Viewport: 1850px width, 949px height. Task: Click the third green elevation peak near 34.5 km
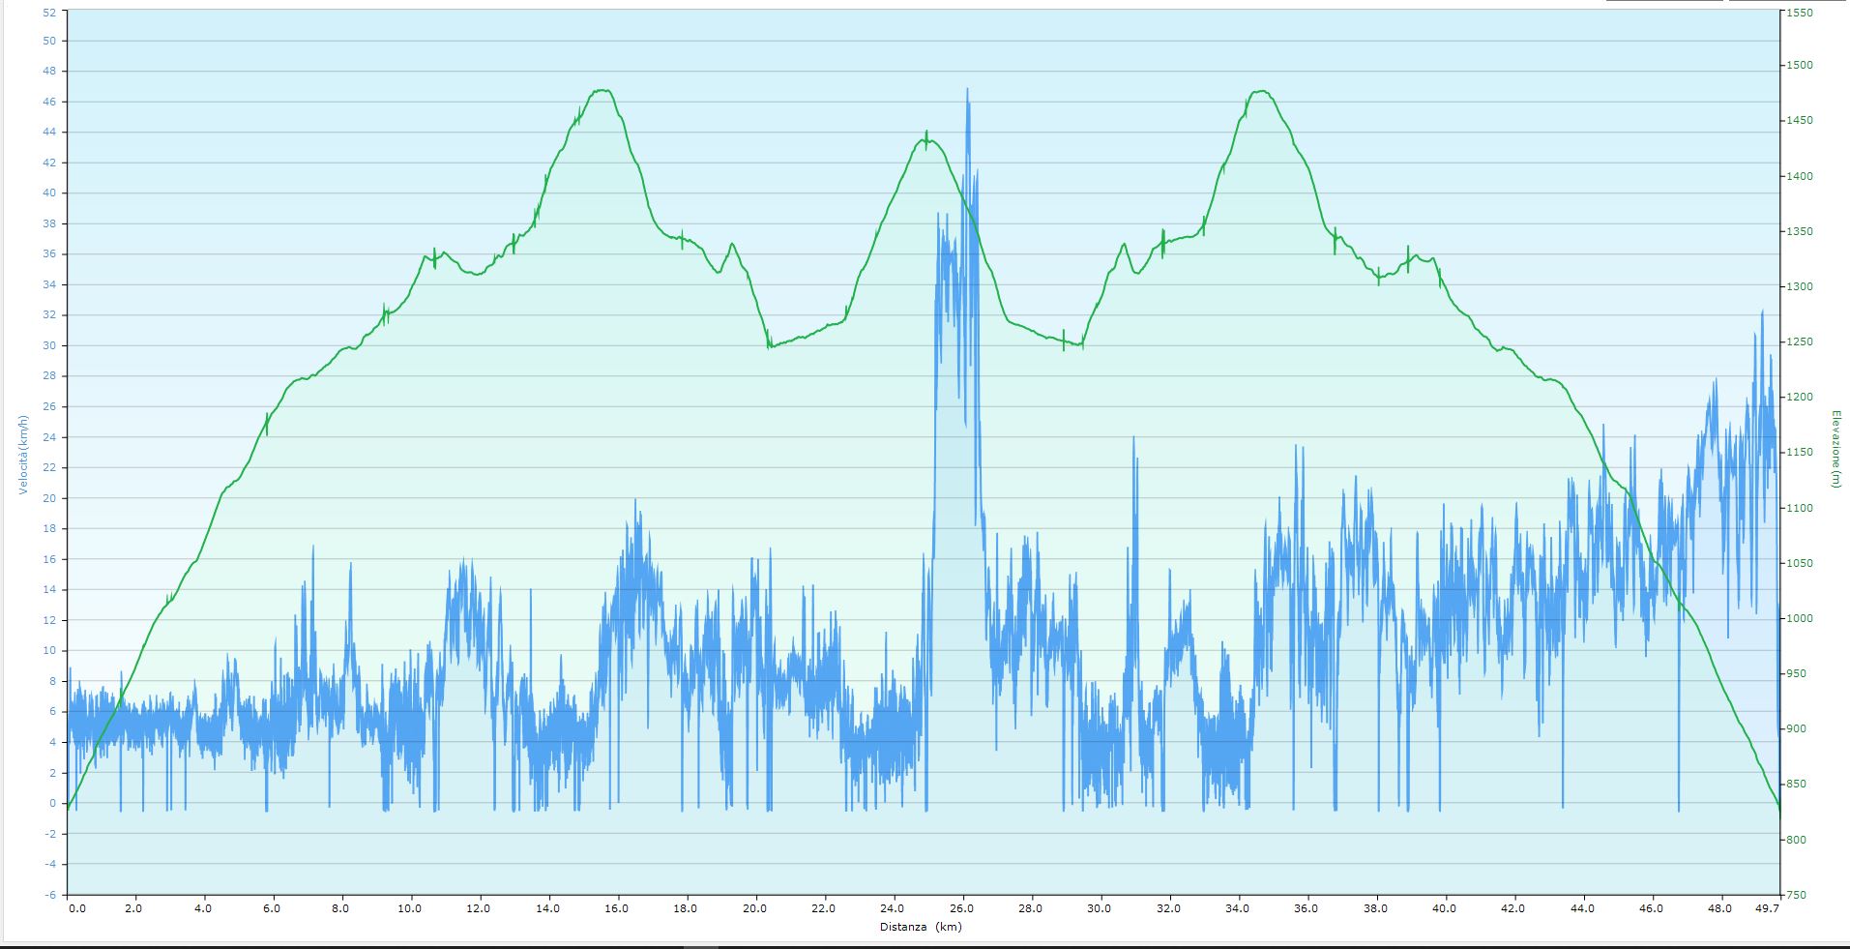[1260, 91]
